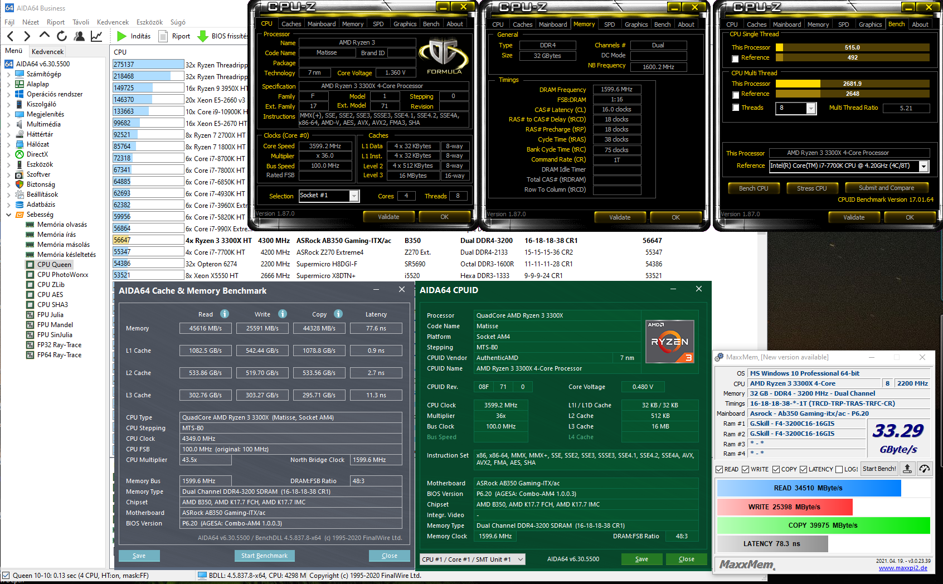Click the green BIOS frissítés download arrow
The width and height of the screenshot is (943, 584).
coord(203,36)
